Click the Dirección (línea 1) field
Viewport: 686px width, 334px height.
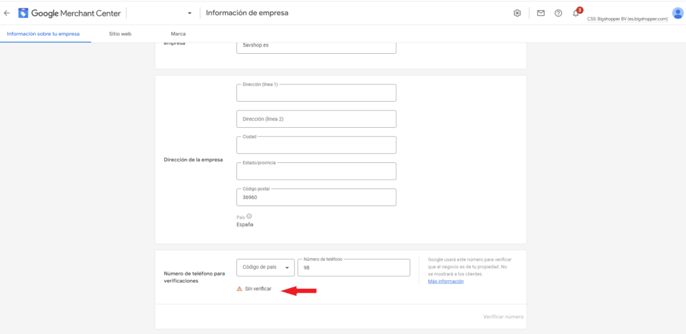coord(316,94)
